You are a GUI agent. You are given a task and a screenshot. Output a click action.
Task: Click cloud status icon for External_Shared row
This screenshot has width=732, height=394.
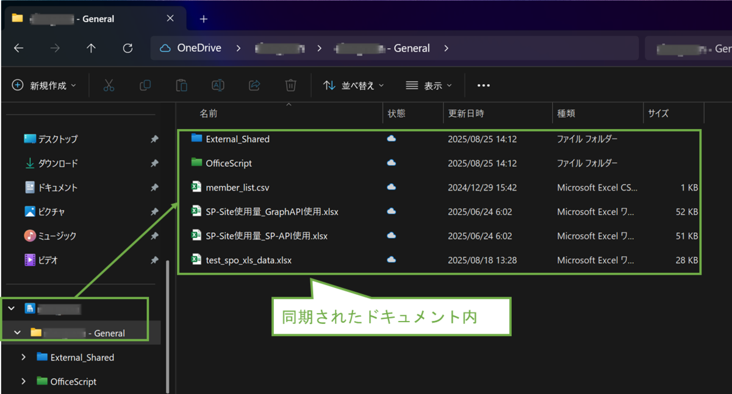pos(392,139)
